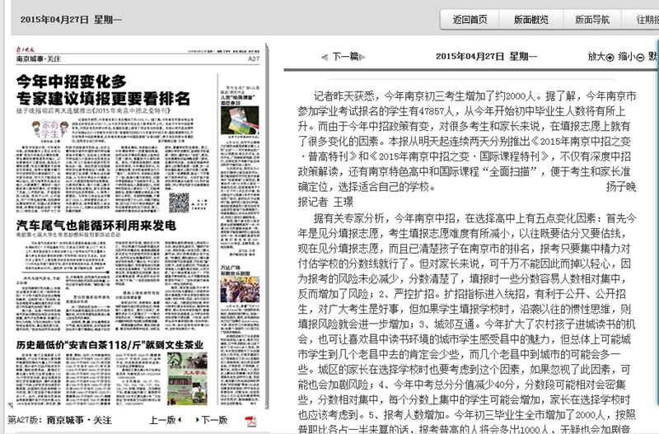
Task: Click the left arrow before 下一篇
Action: (323, 57)
